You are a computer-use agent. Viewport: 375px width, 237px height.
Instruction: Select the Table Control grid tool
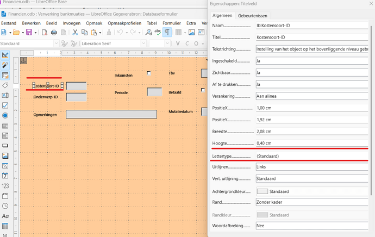coord(5,226)
